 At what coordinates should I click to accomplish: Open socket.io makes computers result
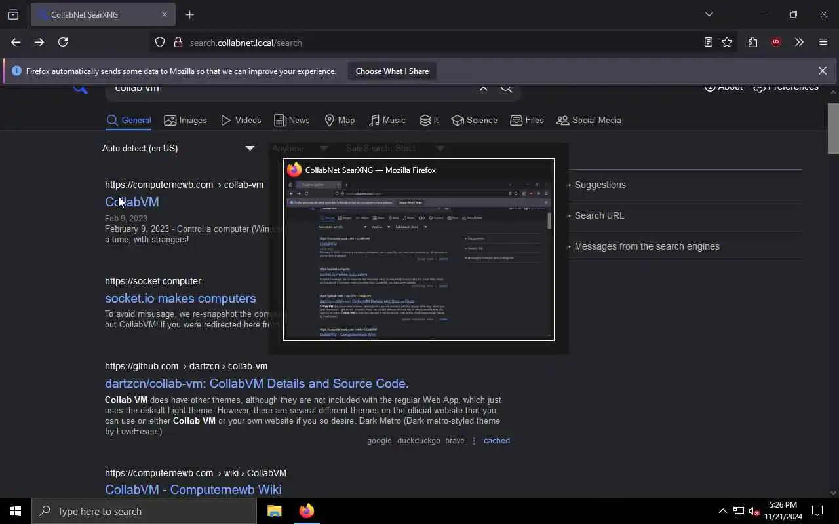click(180, 298)
